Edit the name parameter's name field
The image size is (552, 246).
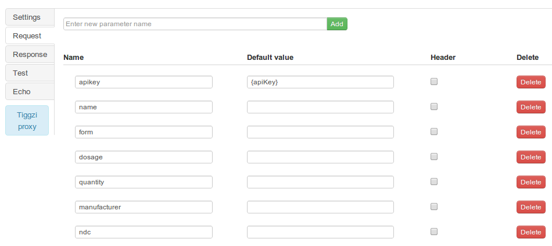coord(144,107)
